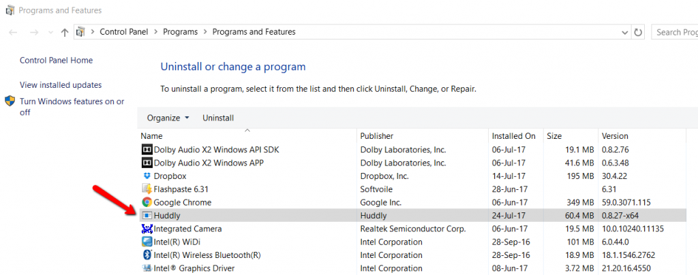
Task: Click the Intel Graphics Driver icon
Action: (147, 268)
